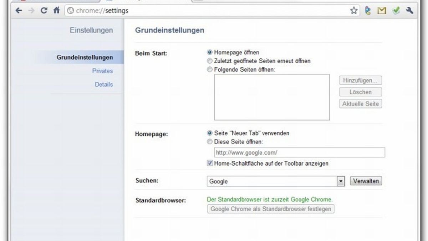Click the Gmail extension icon
This screenshot has height=241, width=428.
coord(382,10)
